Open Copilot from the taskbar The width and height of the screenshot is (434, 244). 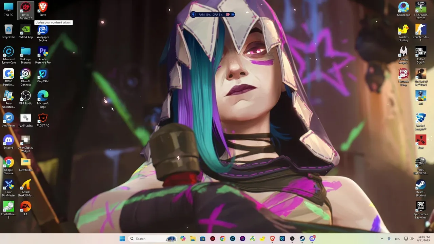[183, 239]
